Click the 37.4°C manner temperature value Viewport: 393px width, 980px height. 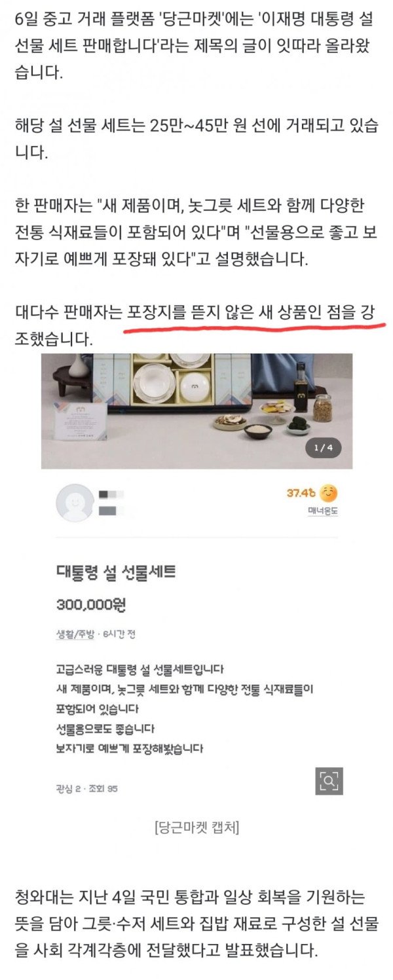pyautogui.click(x=301, y=493)
